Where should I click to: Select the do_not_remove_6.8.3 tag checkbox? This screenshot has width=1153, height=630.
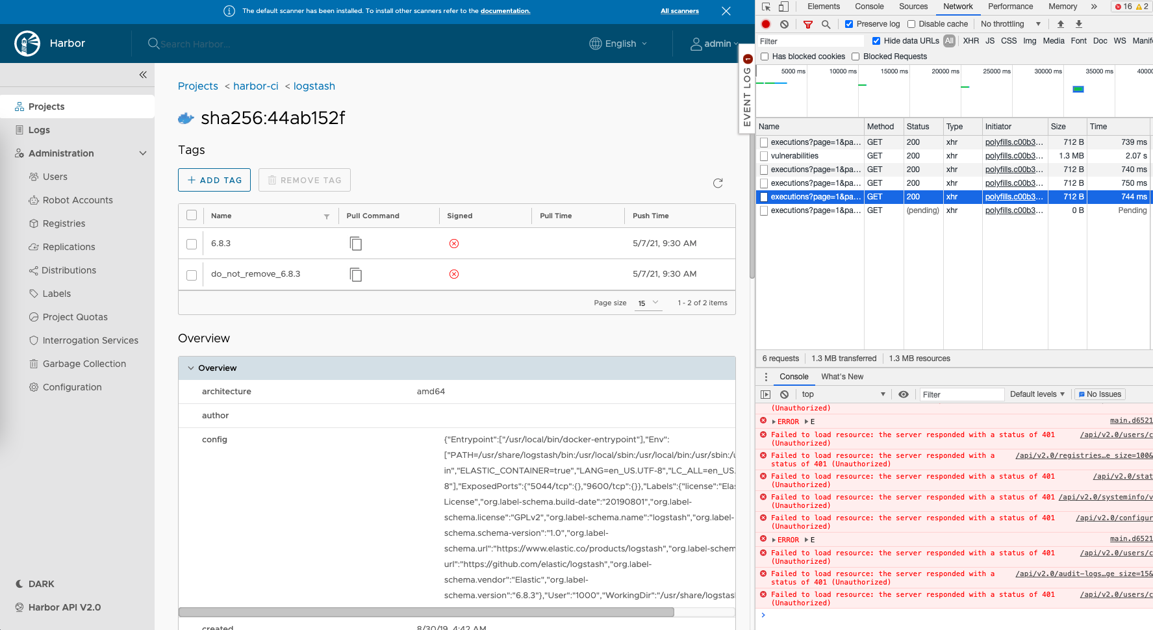[191, 274]
